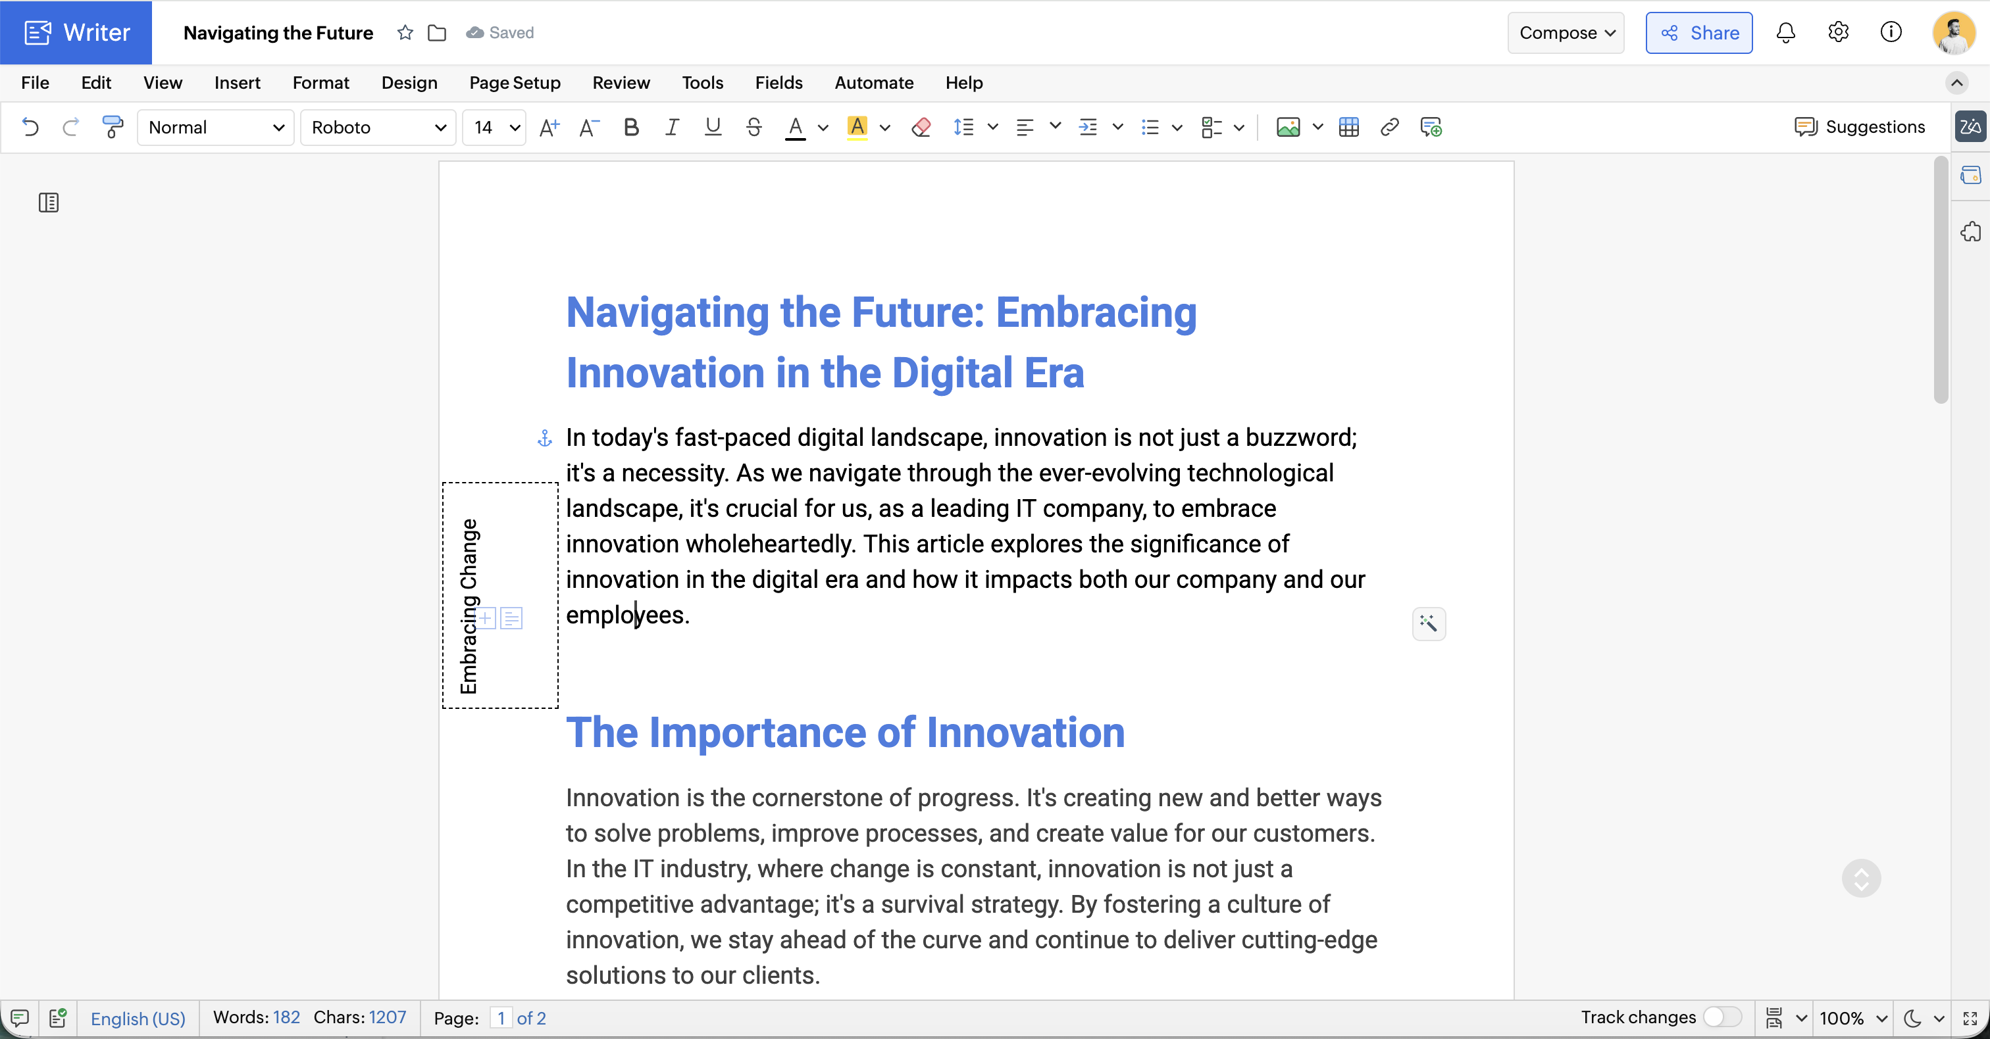1990x1039 pixels.
Task: Click the strikethrough formatting icon
Action: 754,128
